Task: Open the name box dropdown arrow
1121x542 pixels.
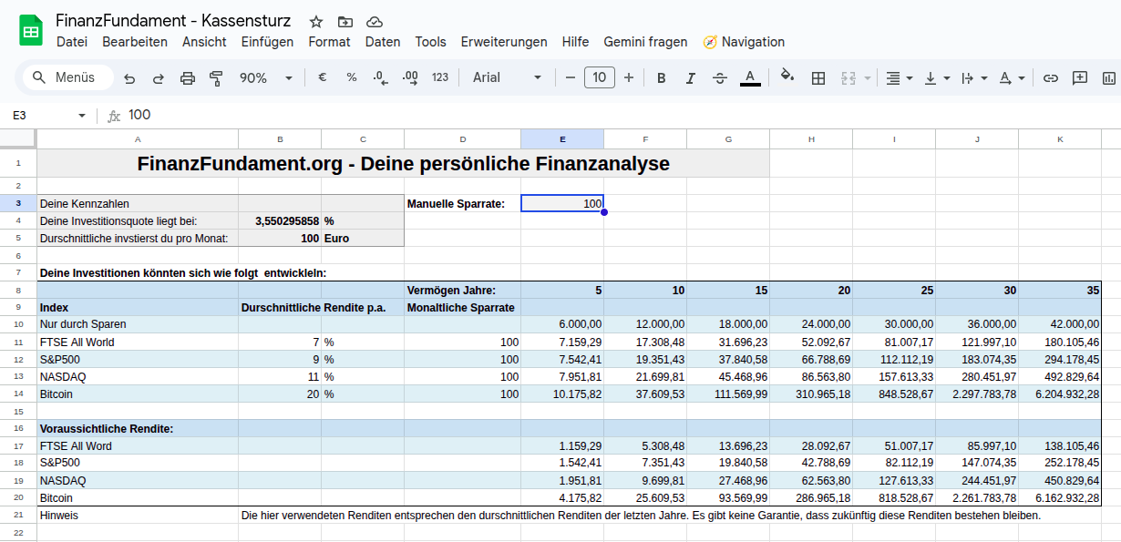Action: [82, 116]
